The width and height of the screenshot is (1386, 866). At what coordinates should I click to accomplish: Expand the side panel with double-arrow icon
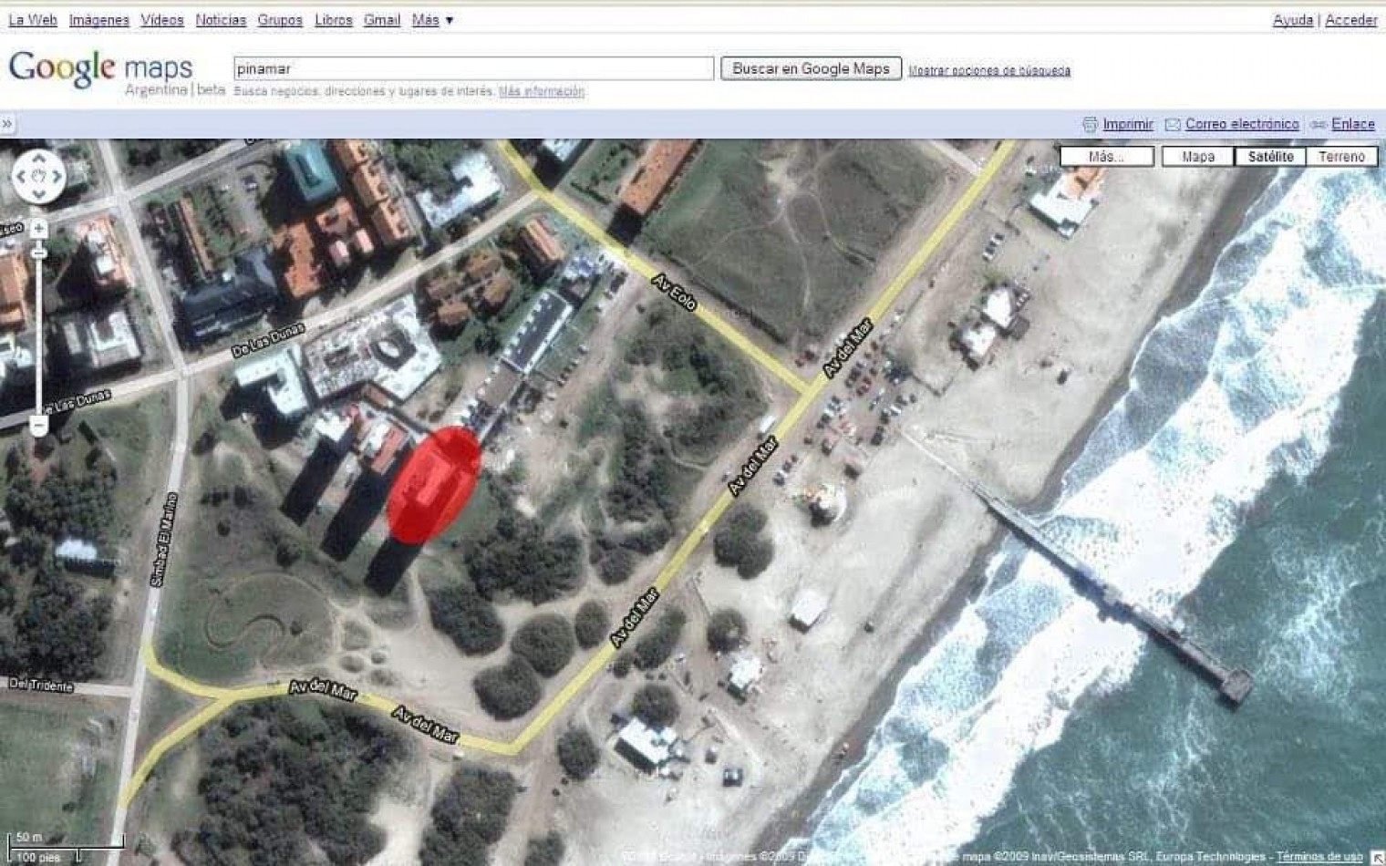click(x=6, y=123)
